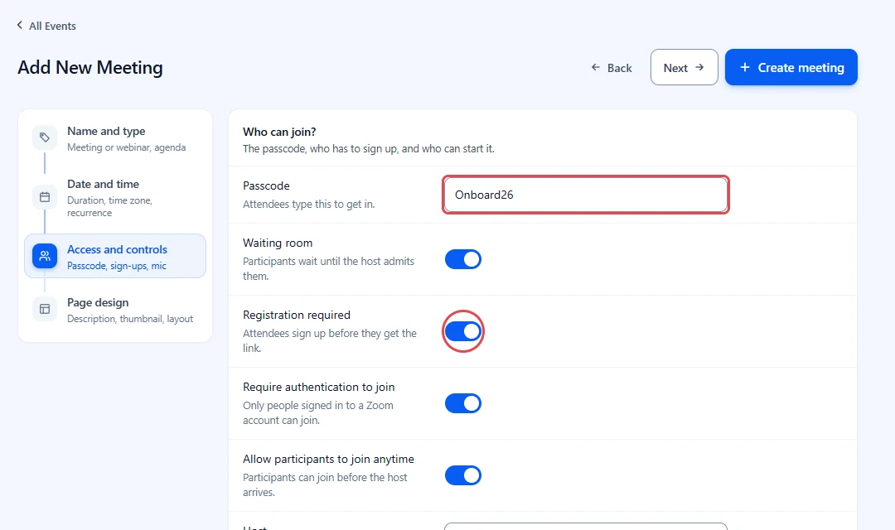Click the people icon for Access and controls
The width and height of the screenshot is (895, 530).
coord(45,256)
